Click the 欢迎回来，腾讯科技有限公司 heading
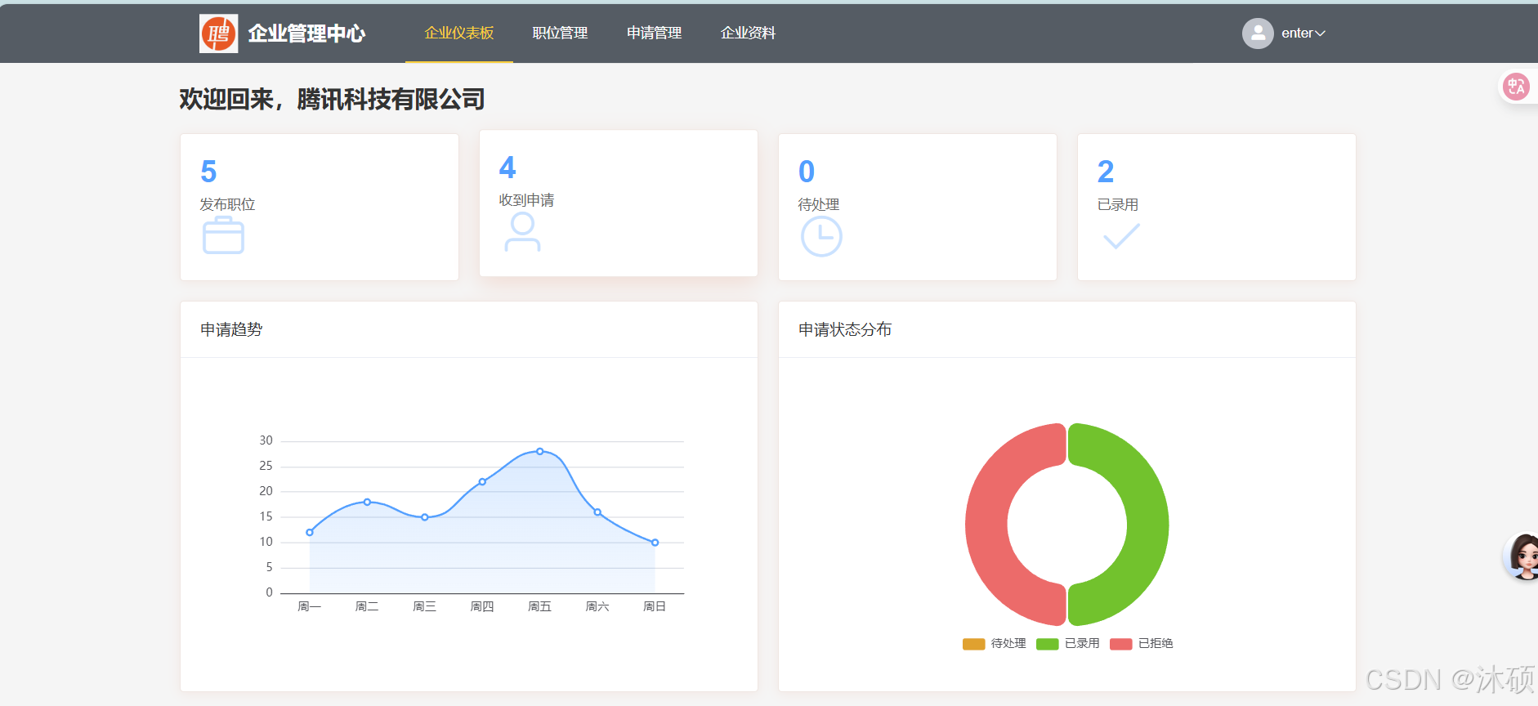The height and width of the screenshot is (706, 1538). [x=332, y=99]
